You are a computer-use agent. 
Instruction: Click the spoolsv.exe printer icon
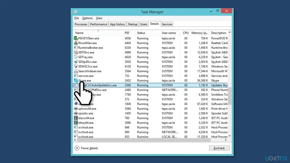coord(76,113)
